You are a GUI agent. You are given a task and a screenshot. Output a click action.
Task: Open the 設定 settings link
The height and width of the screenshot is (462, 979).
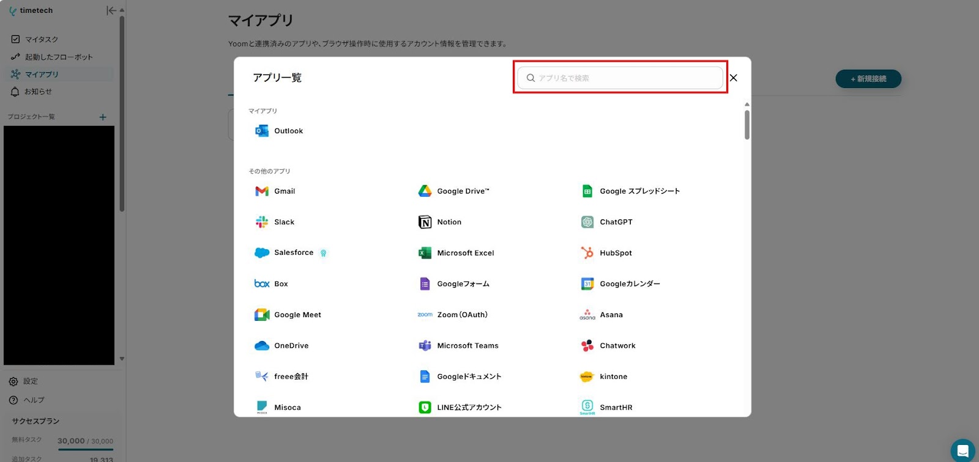[x=31, y=381]
